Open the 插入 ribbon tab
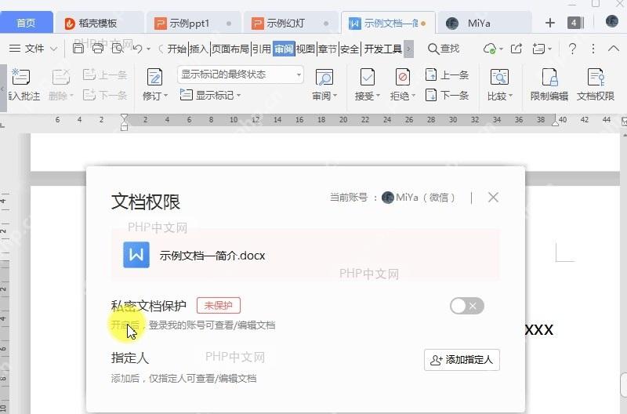This screenshot has width=627, height=414. (199, 49)
